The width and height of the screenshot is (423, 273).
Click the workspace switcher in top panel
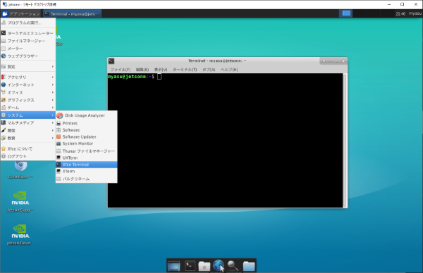point(346,13)
